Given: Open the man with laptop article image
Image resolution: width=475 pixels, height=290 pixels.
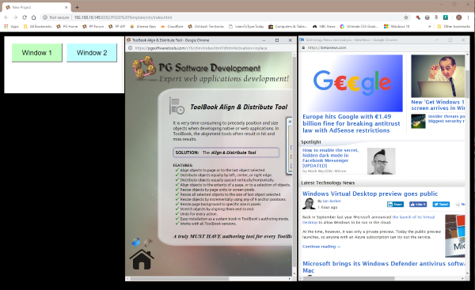Looking at the screenshot, I should pos(438,76).
